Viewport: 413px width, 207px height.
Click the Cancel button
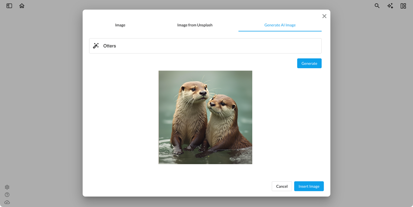(x=282, y=186)
